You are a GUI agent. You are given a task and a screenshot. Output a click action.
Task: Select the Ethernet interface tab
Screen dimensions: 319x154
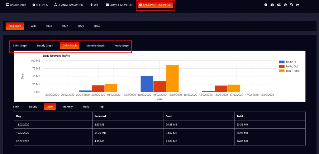(15, 26)
